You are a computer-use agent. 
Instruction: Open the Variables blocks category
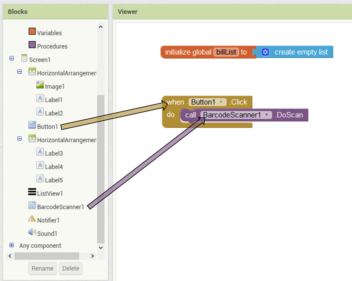(x=49, y=33)
